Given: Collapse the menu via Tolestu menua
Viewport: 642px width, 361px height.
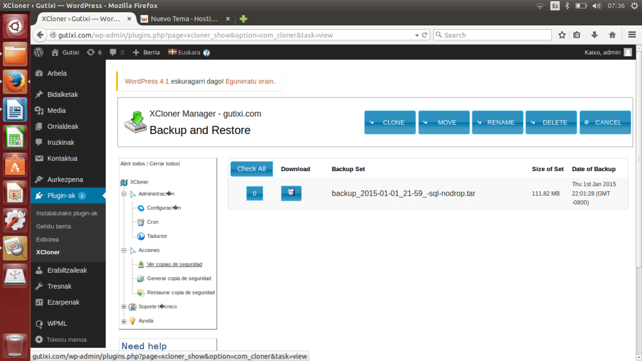Looking at the screenshot, I should [x=61, y=339].
